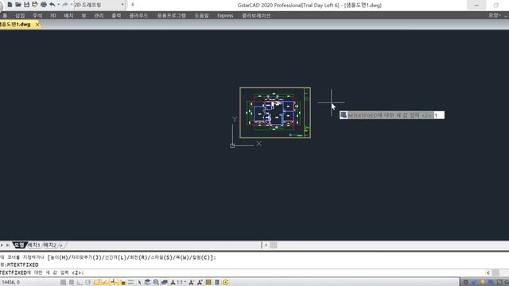Click the first annotation icon after 1:1
This screenshot has width=509, height=286.
coord(192,282)
